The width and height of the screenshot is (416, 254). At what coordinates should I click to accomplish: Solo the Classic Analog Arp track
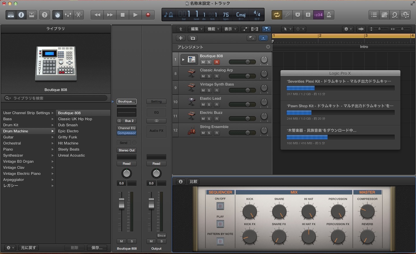click(x=209, y=76)
